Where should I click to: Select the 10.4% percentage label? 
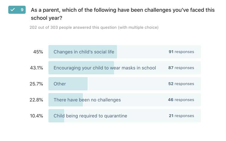(x=37, y=116)
